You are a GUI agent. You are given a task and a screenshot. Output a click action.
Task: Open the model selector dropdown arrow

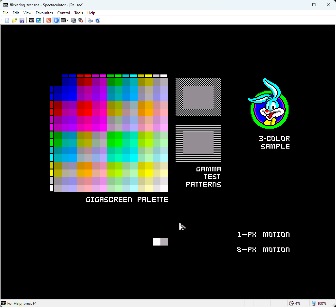[x=67, y=20]
